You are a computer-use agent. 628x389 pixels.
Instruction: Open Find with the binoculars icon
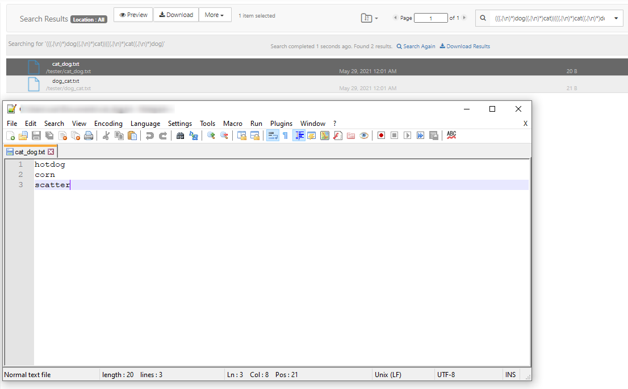pos(181,136)
